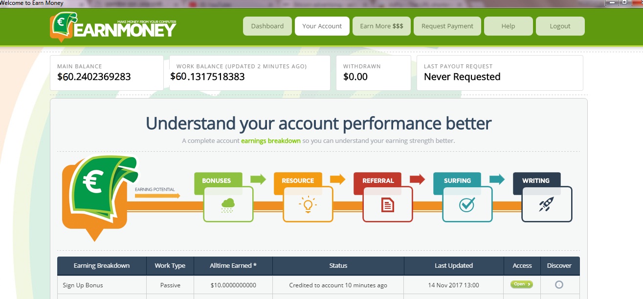Click the Never Requested payout text

(x=462, y=77)
